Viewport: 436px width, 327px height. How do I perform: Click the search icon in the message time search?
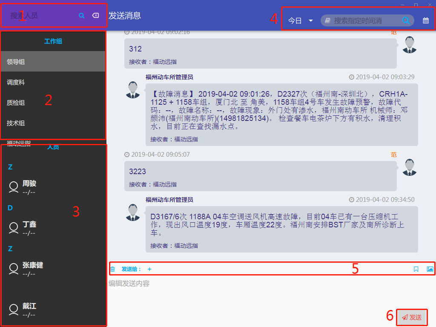406,20
